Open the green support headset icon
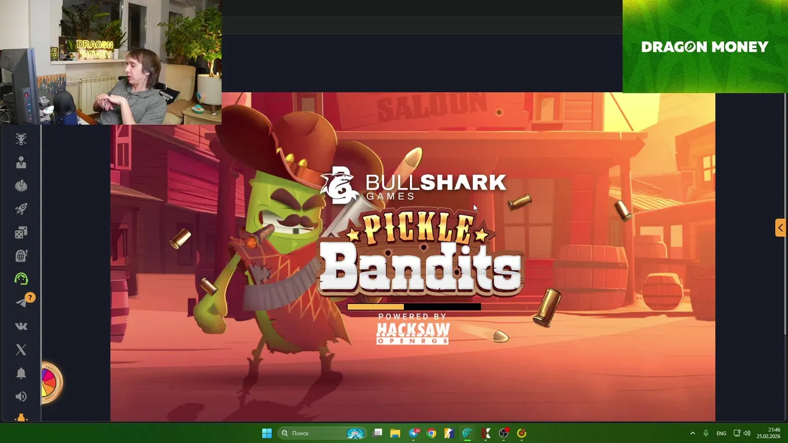 (x=21, y=279)
